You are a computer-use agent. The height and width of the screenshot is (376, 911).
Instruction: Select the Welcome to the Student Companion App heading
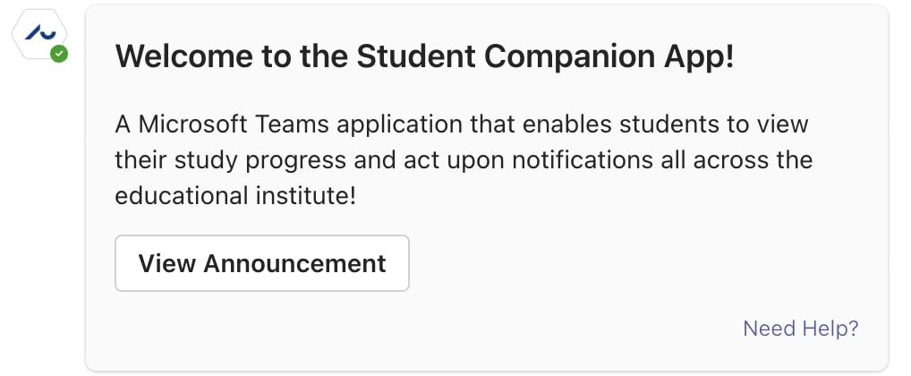425,56
